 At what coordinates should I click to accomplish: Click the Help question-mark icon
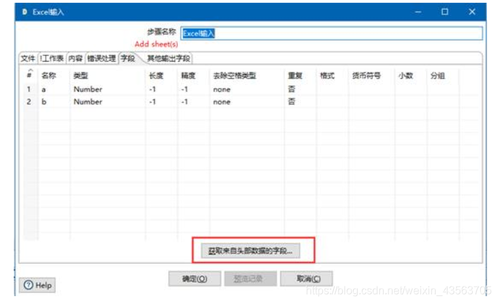point(28,285)
